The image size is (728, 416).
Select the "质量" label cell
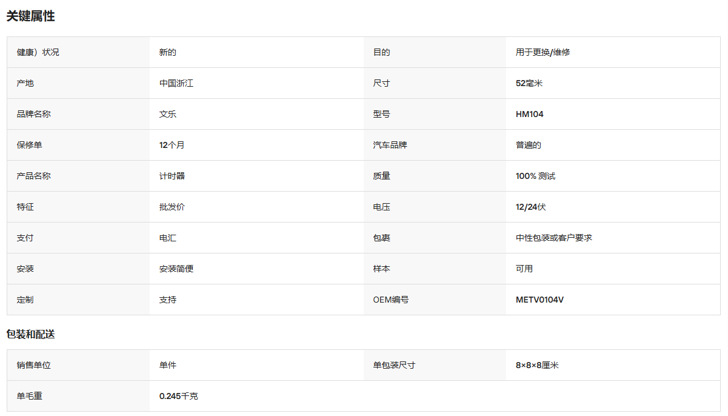(435, 176)
